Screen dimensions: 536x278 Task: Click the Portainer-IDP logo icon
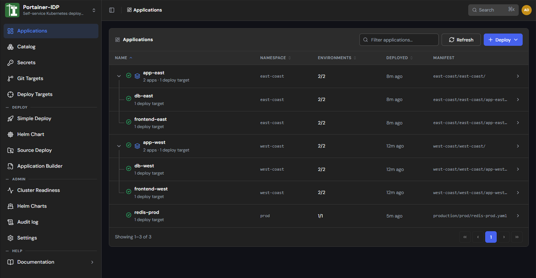coord(12,10)
